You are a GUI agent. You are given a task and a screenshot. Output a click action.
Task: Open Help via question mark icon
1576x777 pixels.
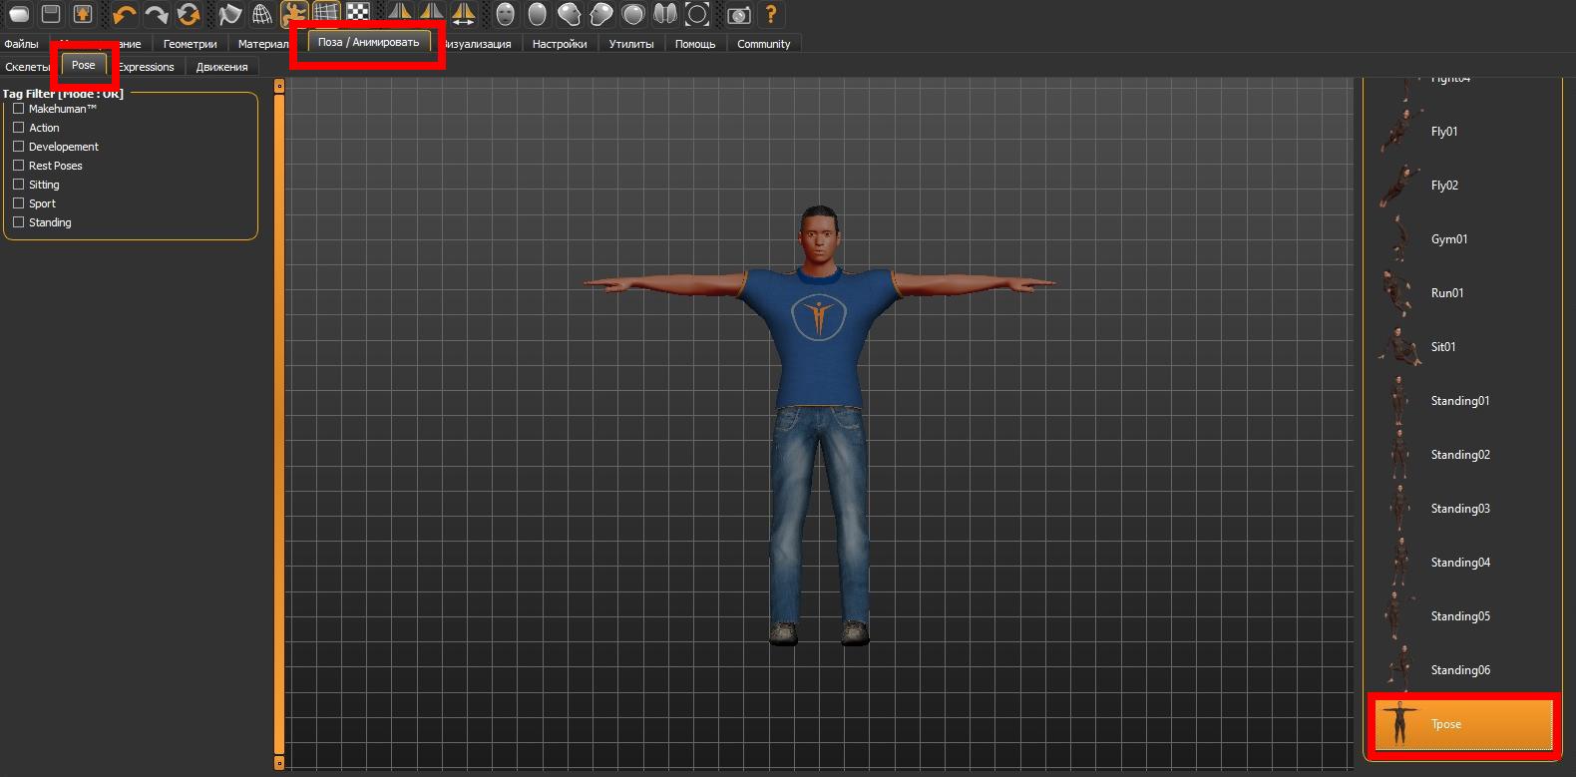771,15
